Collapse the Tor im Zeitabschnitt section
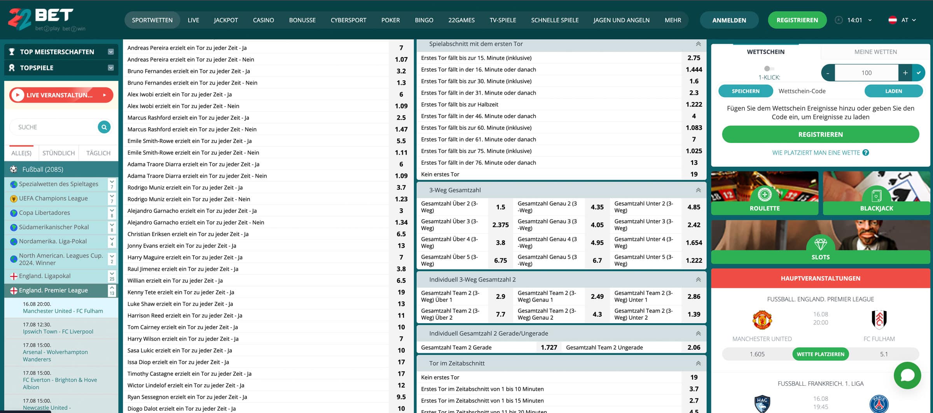Screen dimensions: 933x413 click(x=698, y=363)
